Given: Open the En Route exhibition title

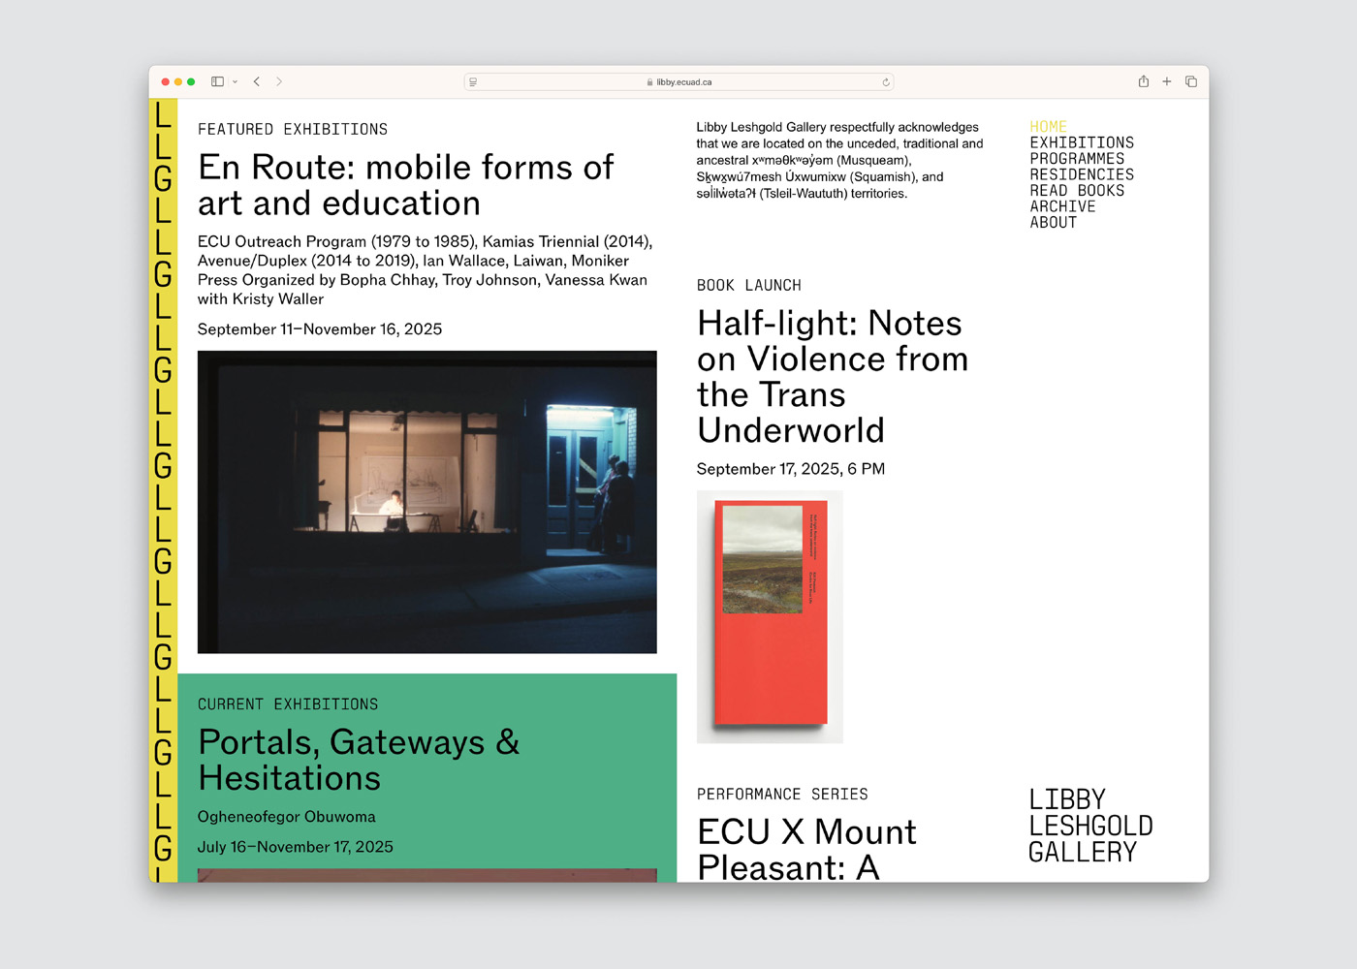Looking at the screenshot, I should [405, 185].
